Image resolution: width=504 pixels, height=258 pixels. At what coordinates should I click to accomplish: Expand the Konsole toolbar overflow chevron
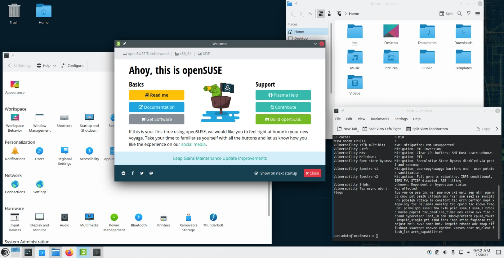pos(497,129)
